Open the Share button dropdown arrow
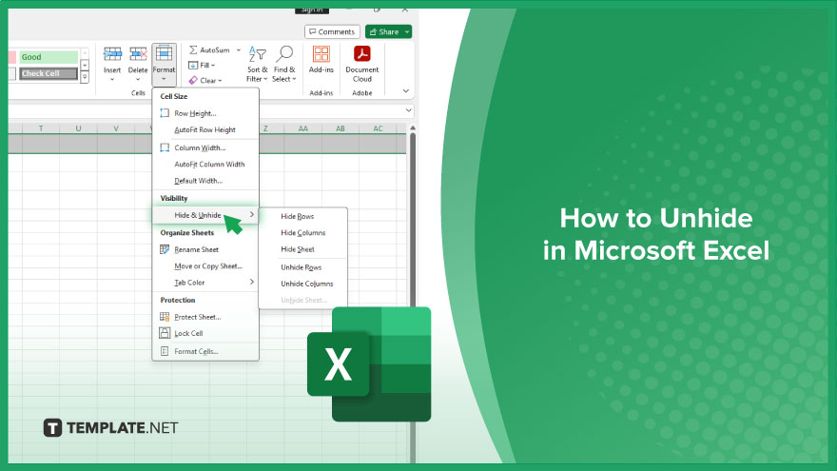 point(407,32)
